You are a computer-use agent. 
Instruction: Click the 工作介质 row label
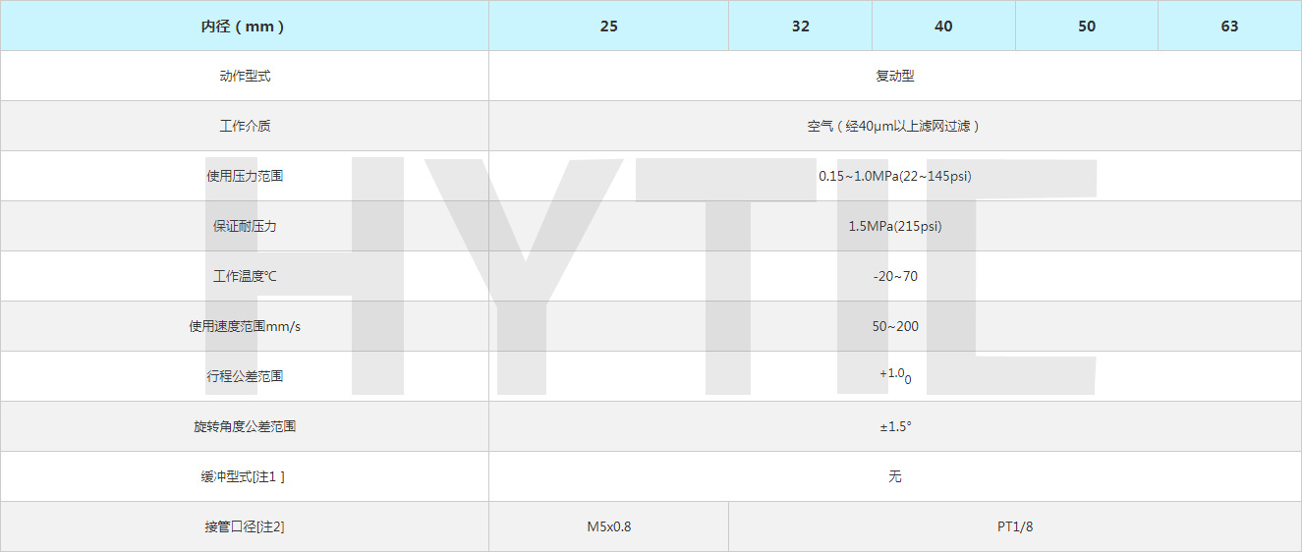[x=245, y=126]
